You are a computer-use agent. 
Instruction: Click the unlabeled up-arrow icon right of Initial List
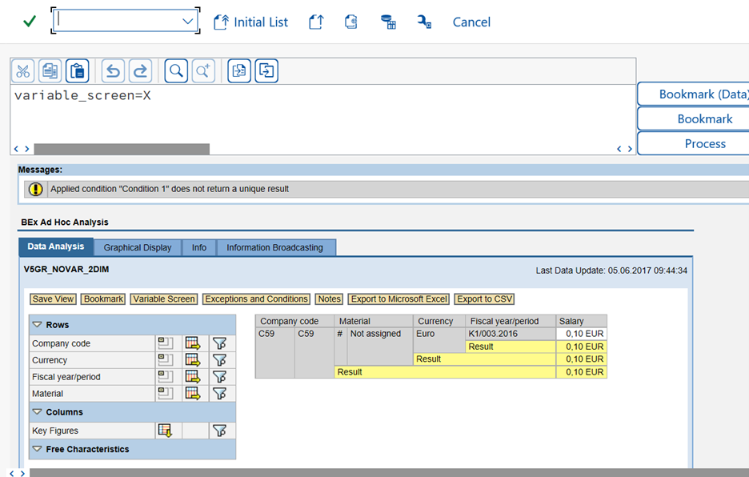(x=316, y=22)
